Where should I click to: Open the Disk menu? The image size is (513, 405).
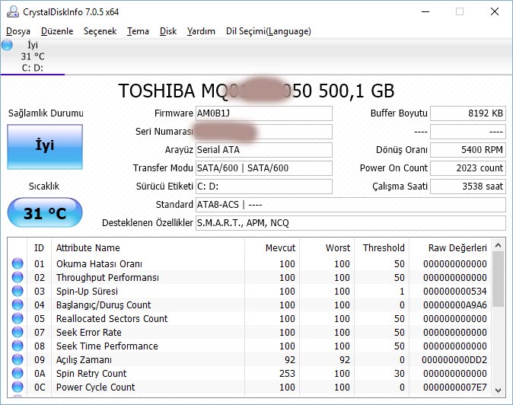(x=168, y=31)
